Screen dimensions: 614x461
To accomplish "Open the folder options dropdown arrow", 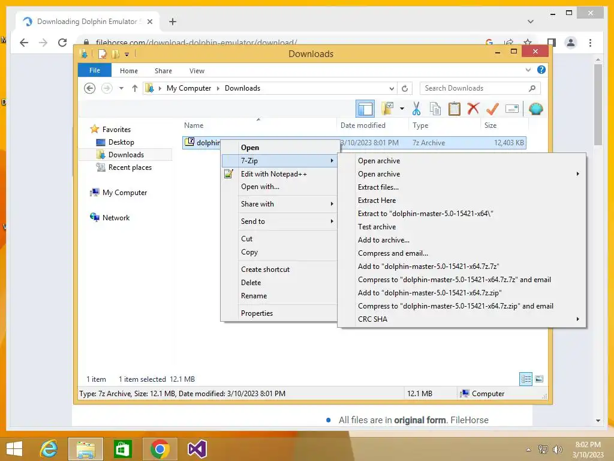I will point(402,109).
